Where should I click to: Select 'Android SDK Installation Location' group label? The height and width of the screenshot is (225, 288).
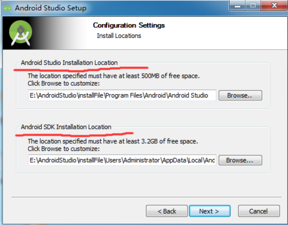point(66,127)
